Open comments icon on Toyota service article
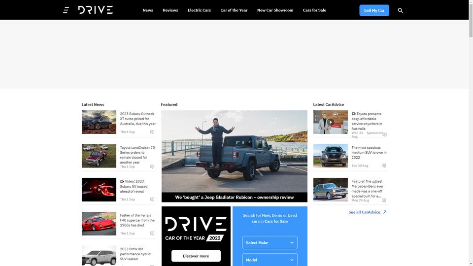Screen dimensions: 473x266 (385, 134)
